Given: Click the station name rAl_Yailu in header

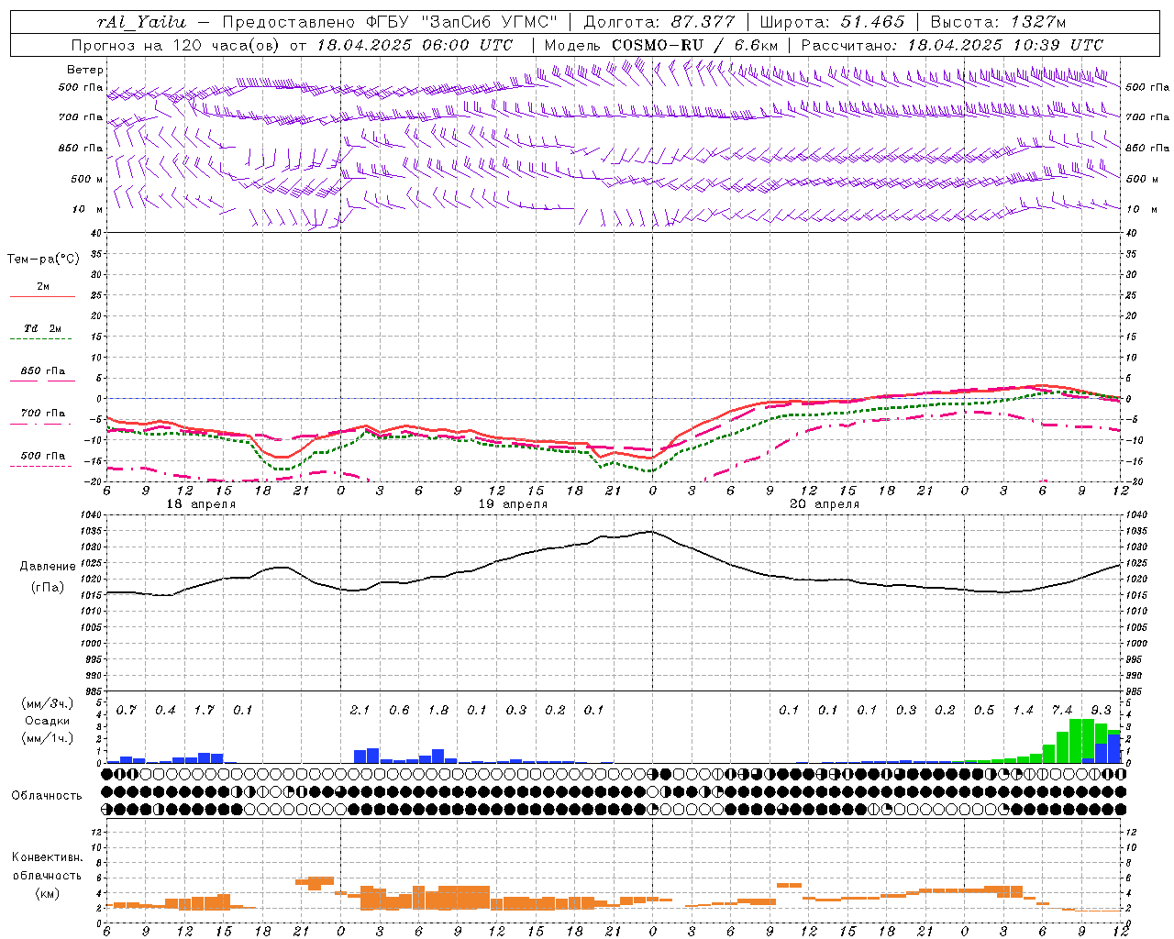Looking at the screenshot, I should [x=141, y=22].
